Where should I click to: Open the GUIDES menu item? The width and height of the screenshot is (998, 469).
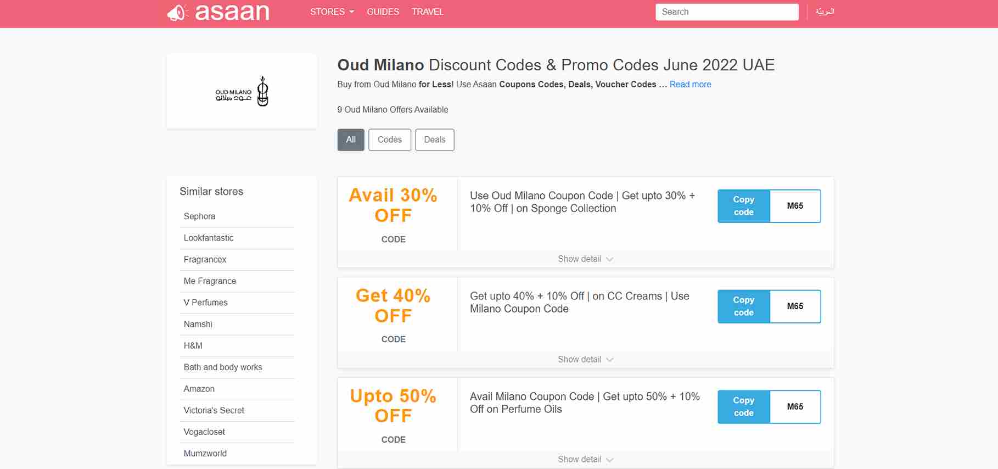click(383, 12)
